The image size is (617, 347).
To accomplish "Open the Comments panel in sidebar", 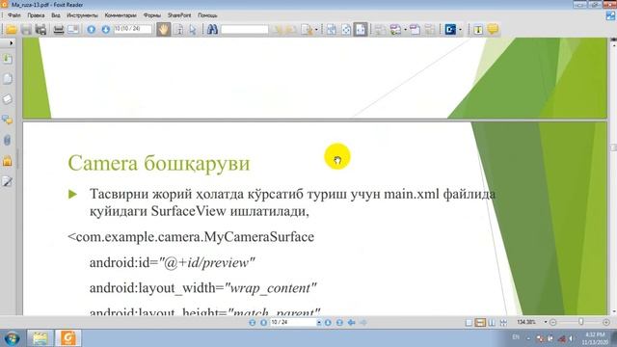I will point(7,120).
